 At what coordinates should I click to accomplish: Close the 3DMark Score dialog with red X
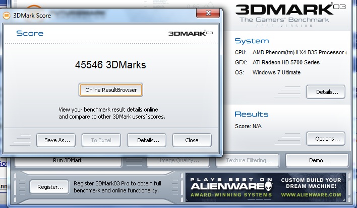coord(205,14)
